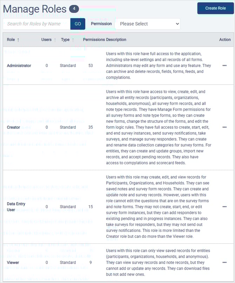Click the Description column header
This screenshot has width=235, height=283.
click(x=116, y=40)
